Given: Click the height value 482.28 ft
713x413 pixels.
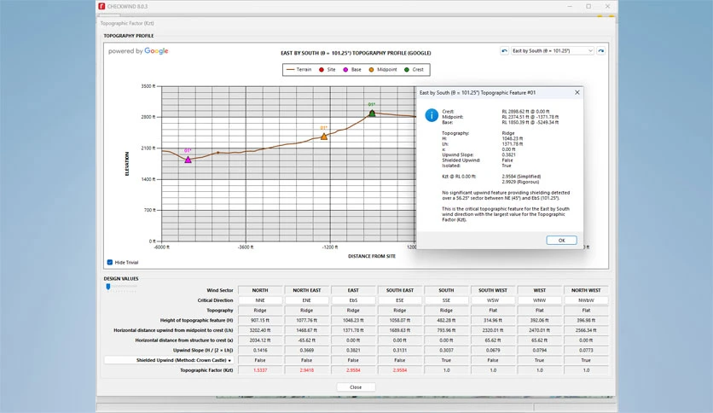Looking at the screenshot, I should [x=446, y=320].
